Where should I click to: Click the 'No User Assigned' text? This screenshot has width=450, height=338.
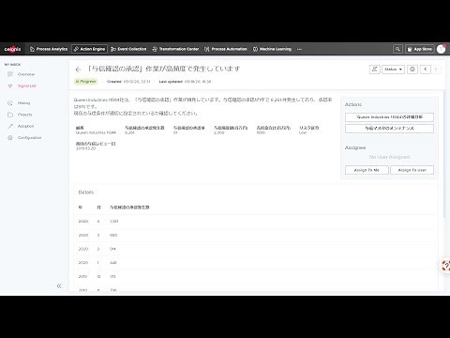389,157
